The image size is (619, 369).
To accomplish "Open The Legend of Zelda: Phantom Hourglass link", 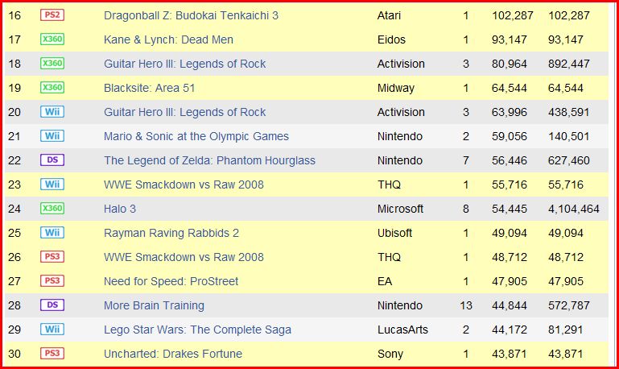I will tap(209, 160).
